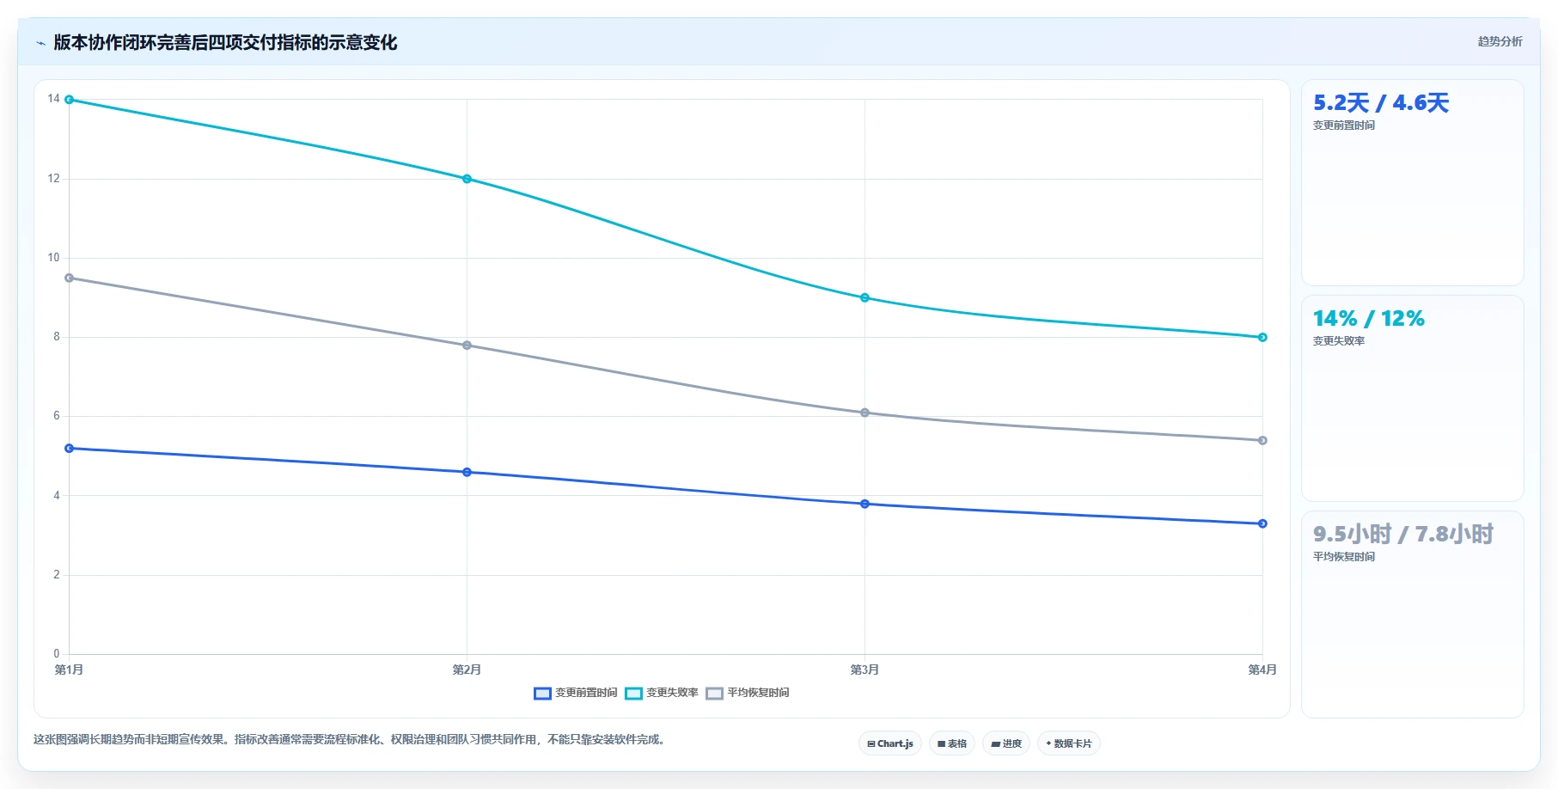
Task: Click the chart title 版本协作闭环完善后四项交付指标的示意变化
Action: tap(225, 43)
